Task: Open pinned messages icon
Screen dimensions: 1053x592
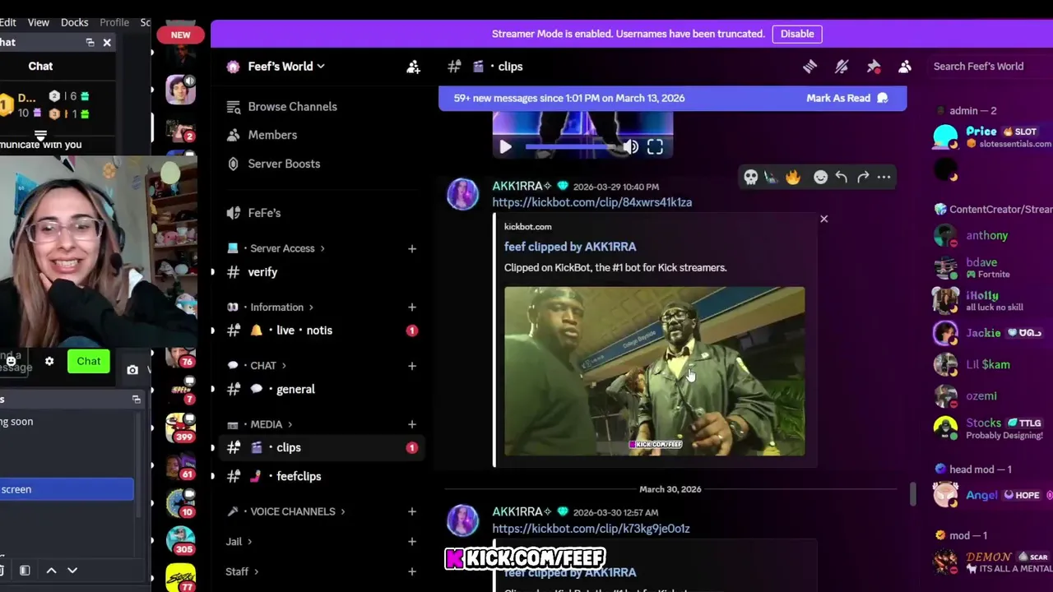Action: [874, 67]
